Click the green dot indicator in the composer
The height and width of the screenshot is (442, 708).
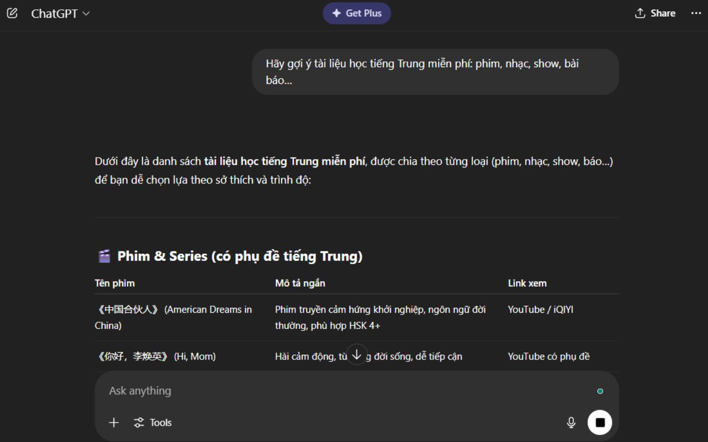click(600, 391)
